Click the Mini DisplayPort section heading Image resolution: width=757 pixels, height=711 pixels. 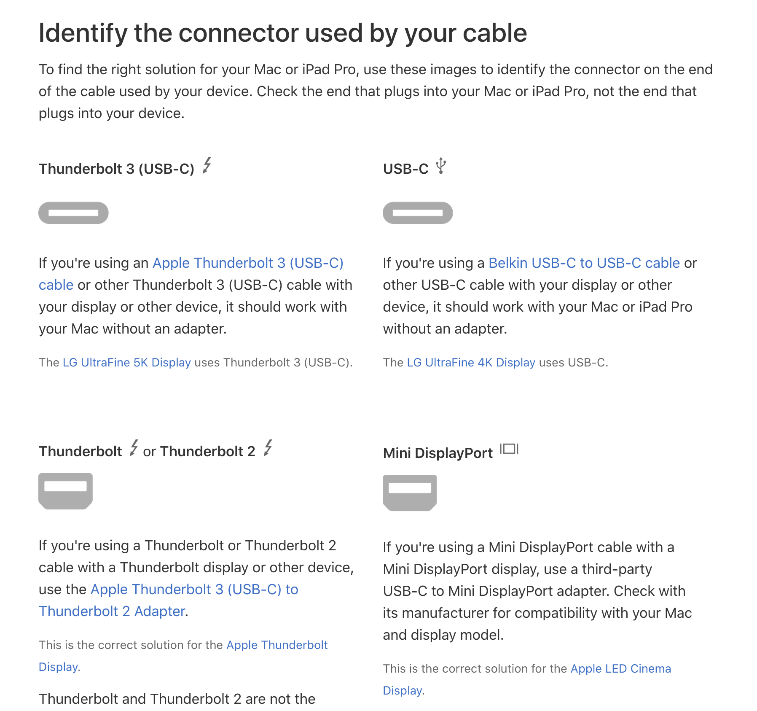(438, 453)
